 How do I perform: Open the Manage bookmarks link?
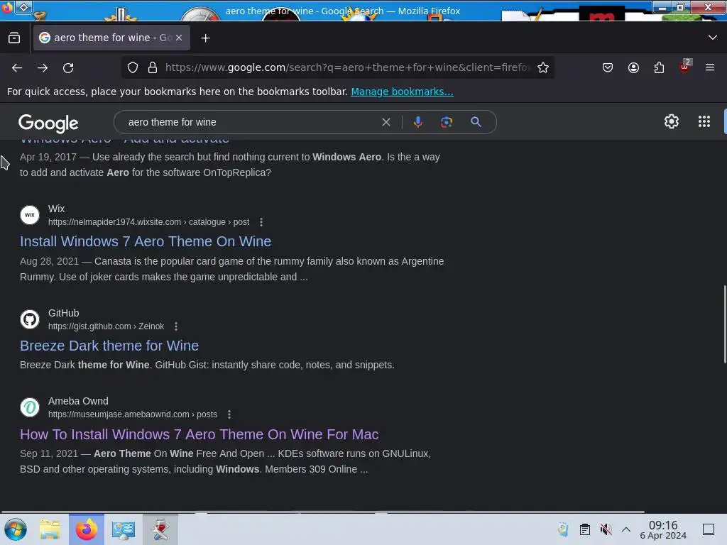(402, 92)
